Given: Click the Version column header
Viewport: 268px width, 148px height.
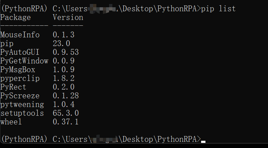Looking at the screenshot, I should (x=68, y=17).
